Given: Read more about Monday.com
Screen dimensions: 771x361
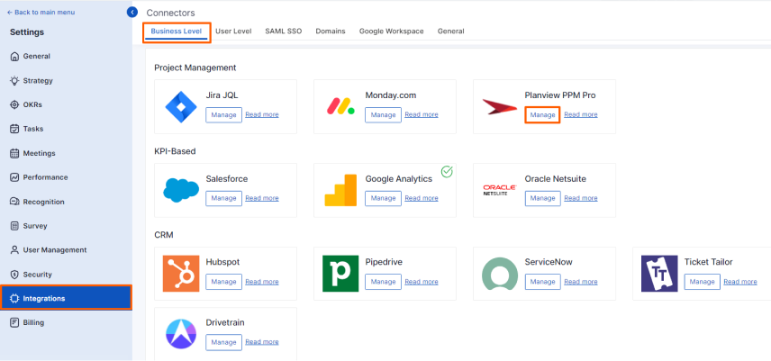Looking at the screenshot, I should click(422, 115).
